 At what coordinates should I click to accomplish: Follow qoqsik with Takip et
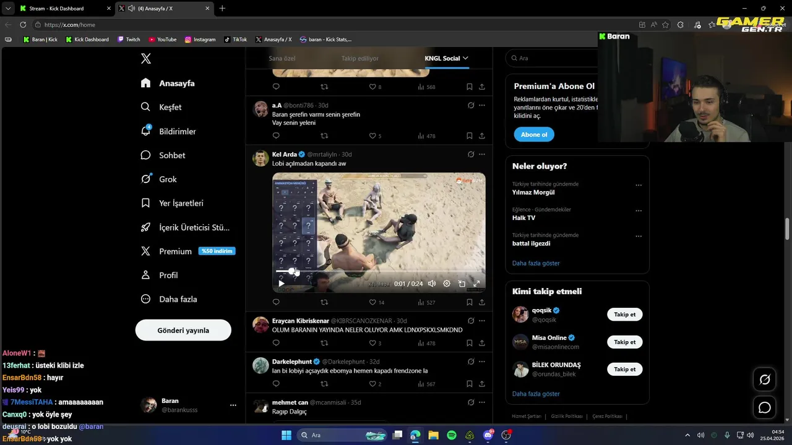(x=625, y=315)
